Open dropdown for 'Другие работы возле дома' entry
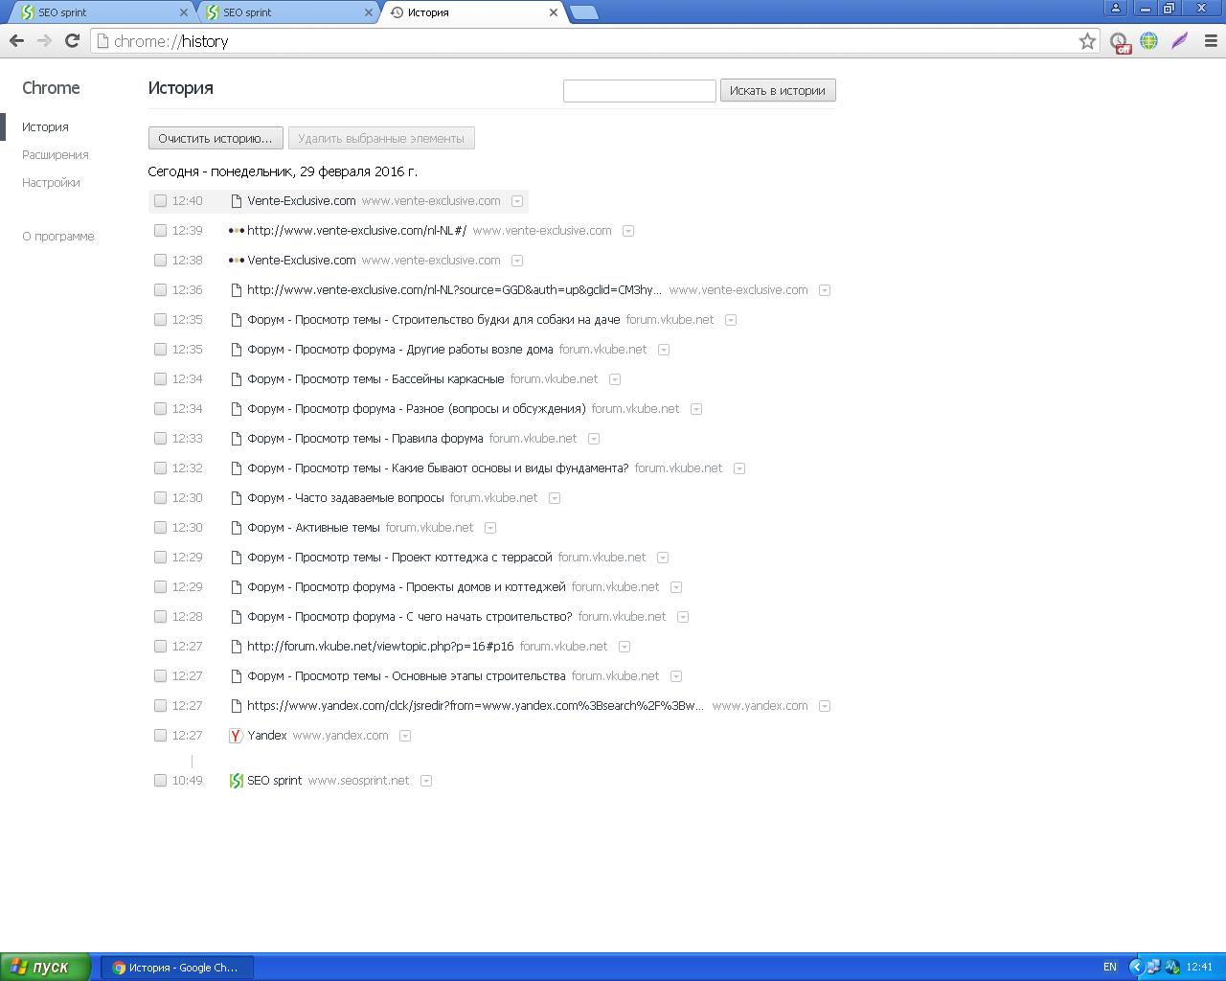The width and height of the screenshot is (1226, 981). (664, 350)
